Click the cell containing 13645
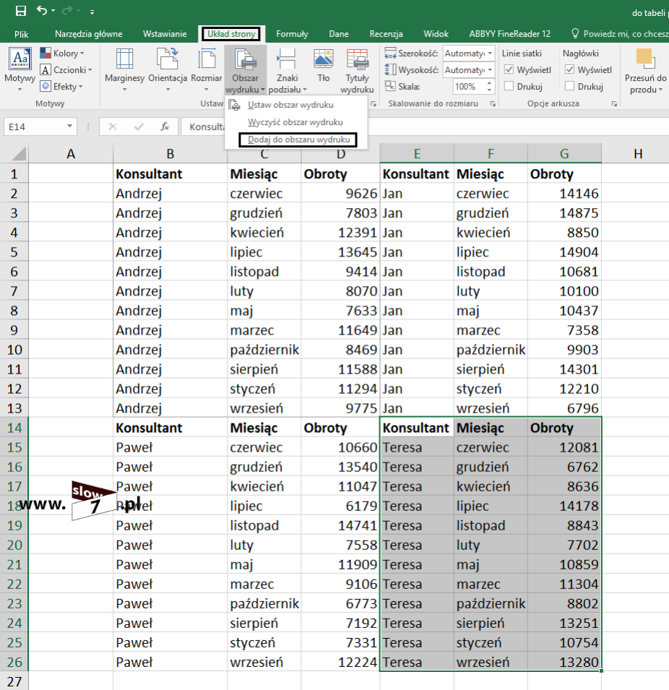 click(x=340, y=252)
